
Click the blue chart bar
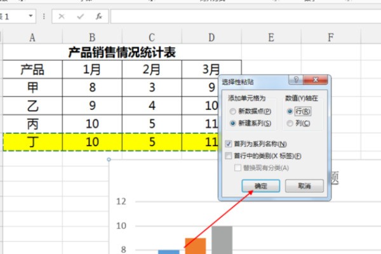(x=168, y=251)
